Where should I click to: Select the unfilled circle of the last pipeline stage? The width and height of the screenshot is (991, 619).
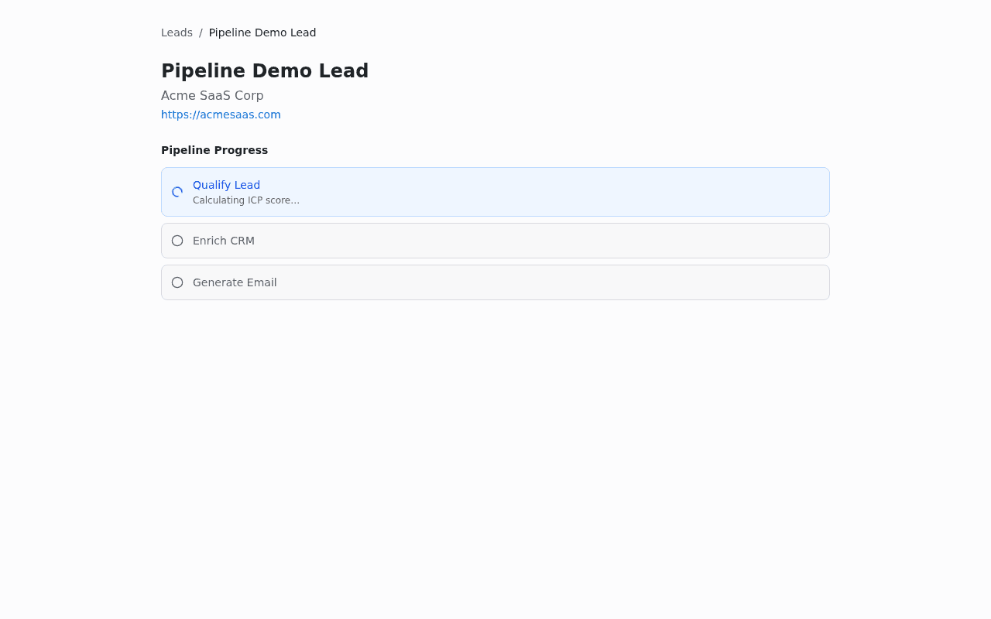point(177,282)
